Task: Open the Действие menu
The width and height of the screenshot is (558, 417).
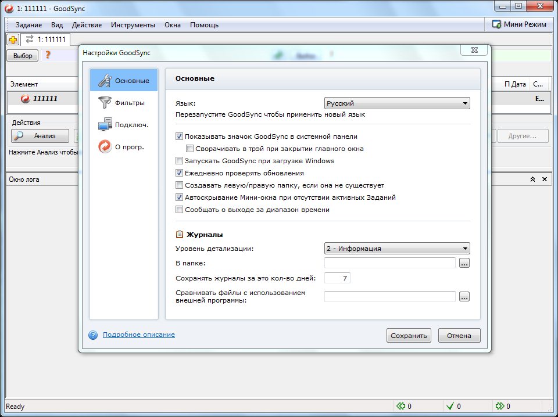Action: (x=87, y=25)
